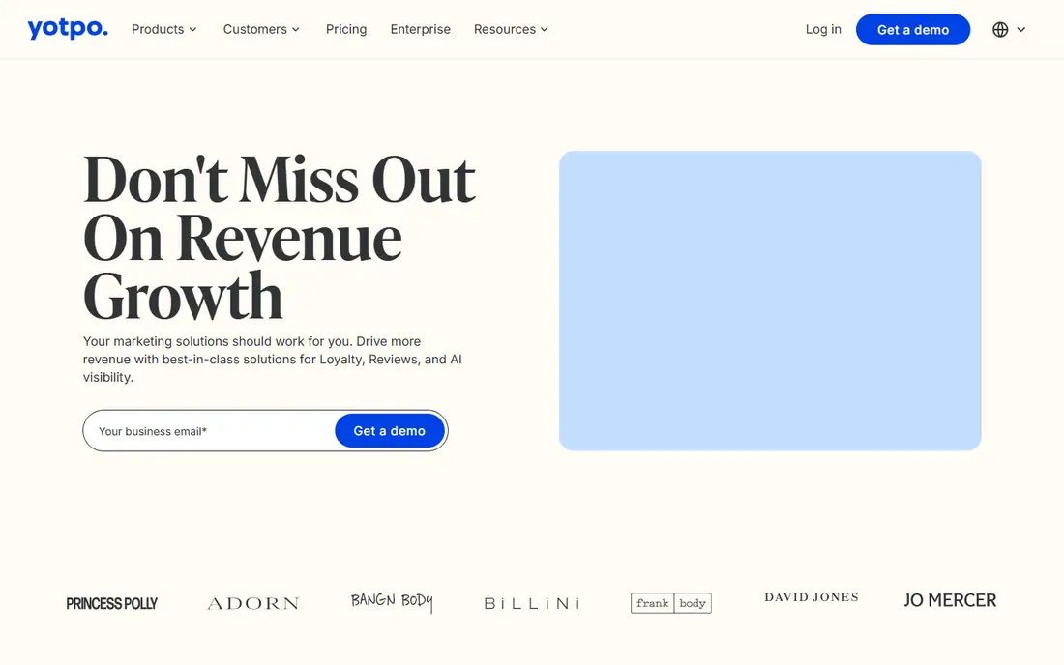Click the Jo Mercer logo
This screenshot has height=665, width=1064.
(950, 600)
